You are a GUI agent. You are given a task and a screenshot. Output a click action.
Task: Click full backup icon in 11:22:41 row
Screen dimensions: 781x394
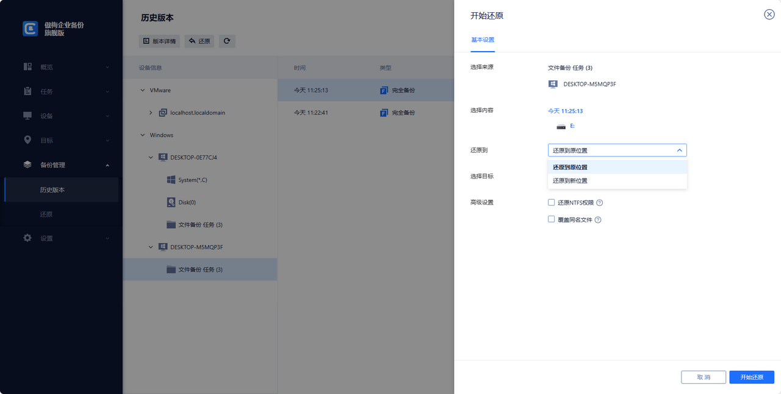pos(384,113)
